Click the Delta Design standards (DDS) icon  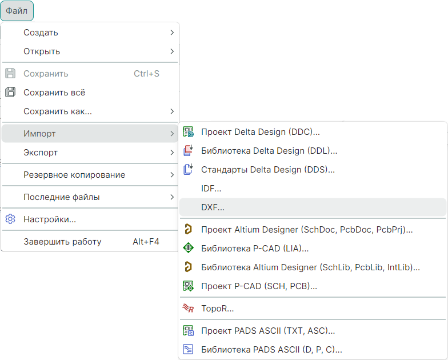pyautogui.click(x=188, y=169)
